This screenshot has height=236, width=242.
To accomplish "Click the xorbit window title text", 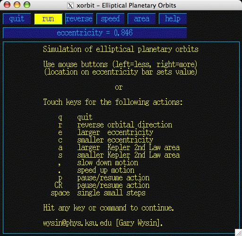I will 126,6.
